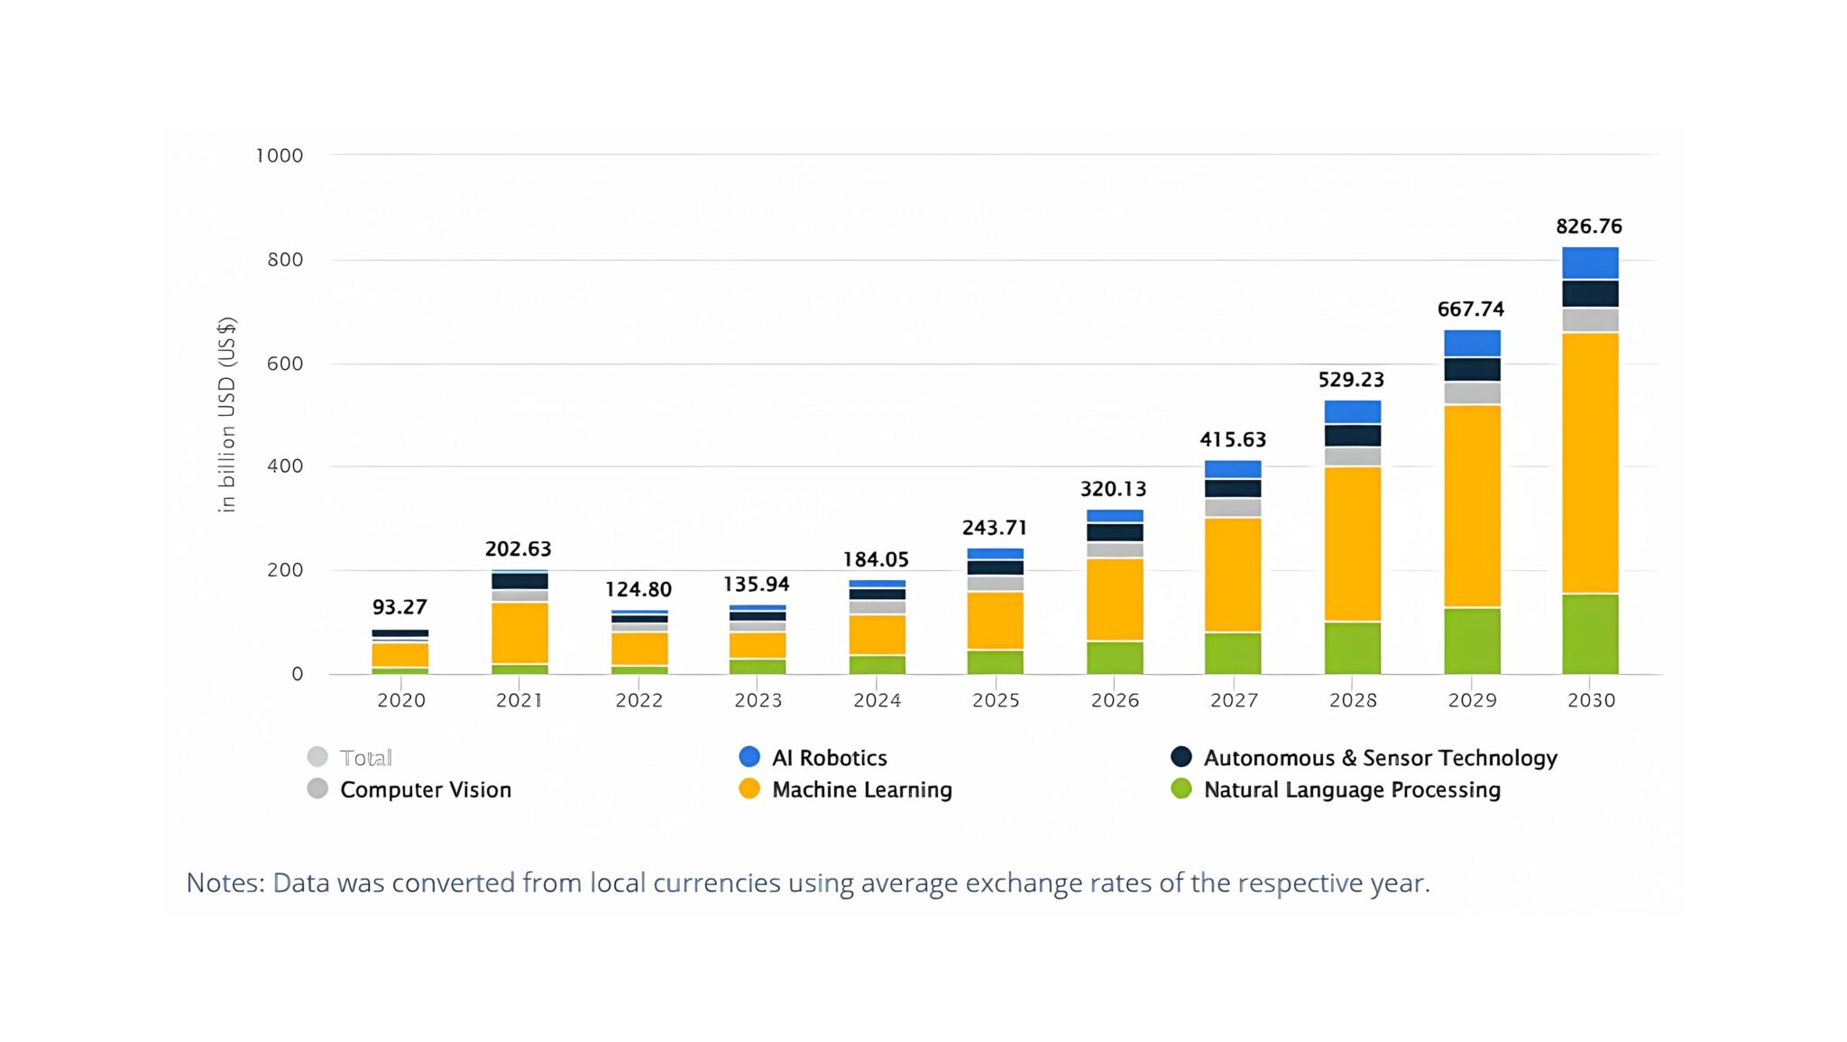This screenshot has width=1847, height=1042.
Task: Select the 2025 Computer Vision bar segment
Action: pyautogui.click(x=995, y=583)
